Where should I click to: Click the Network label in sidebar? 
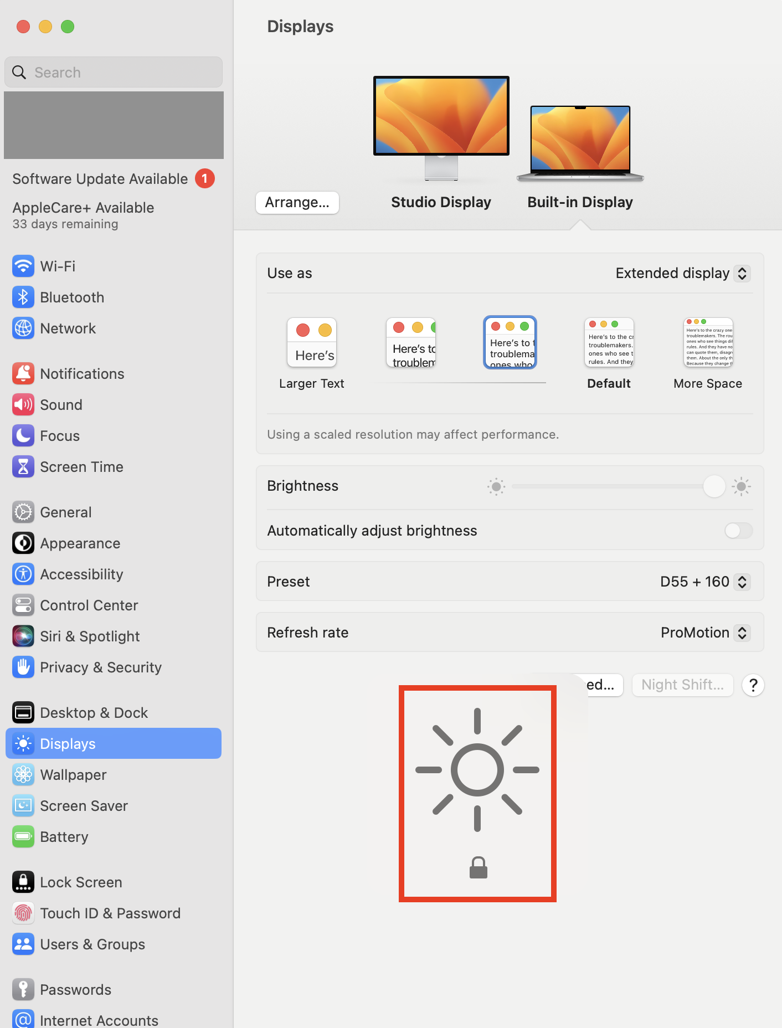click(68, 328)
